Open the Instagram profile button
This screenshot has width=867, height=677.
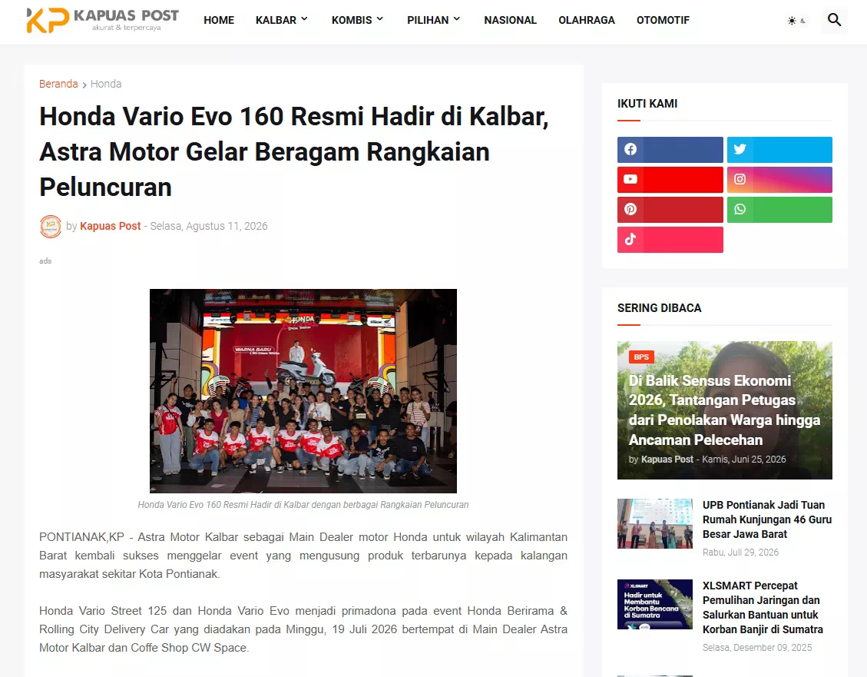pos(779,179)
